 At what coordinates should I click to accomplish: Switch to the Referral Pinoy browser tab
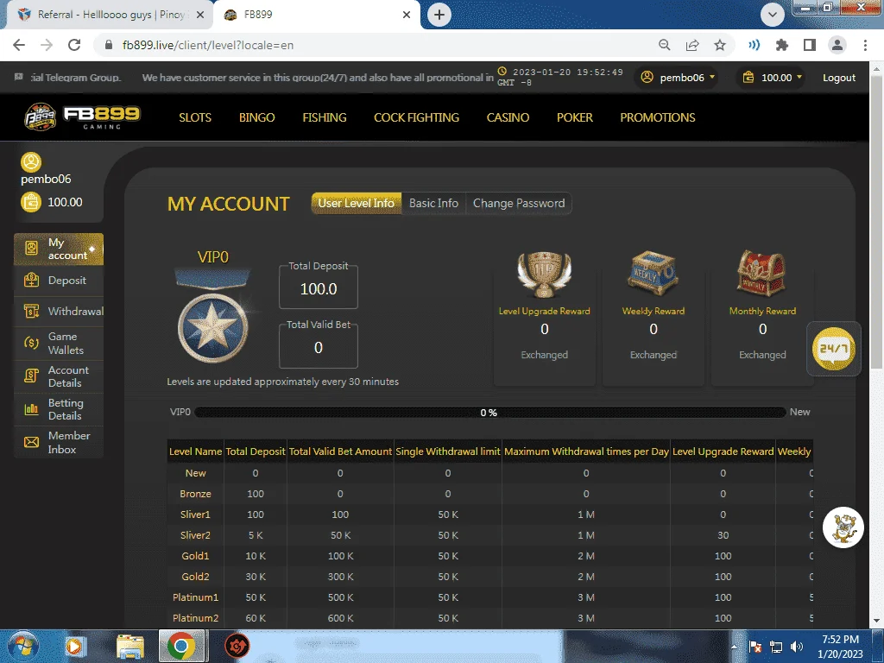(x=110, y=15)
